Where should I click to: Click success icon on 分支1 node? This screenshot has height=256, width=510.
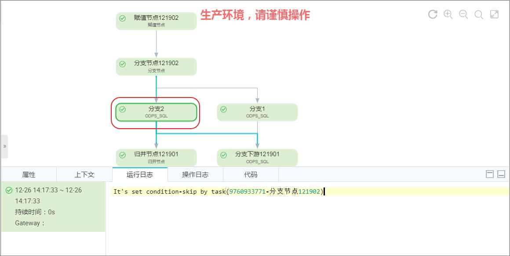[x=223, y=109]
